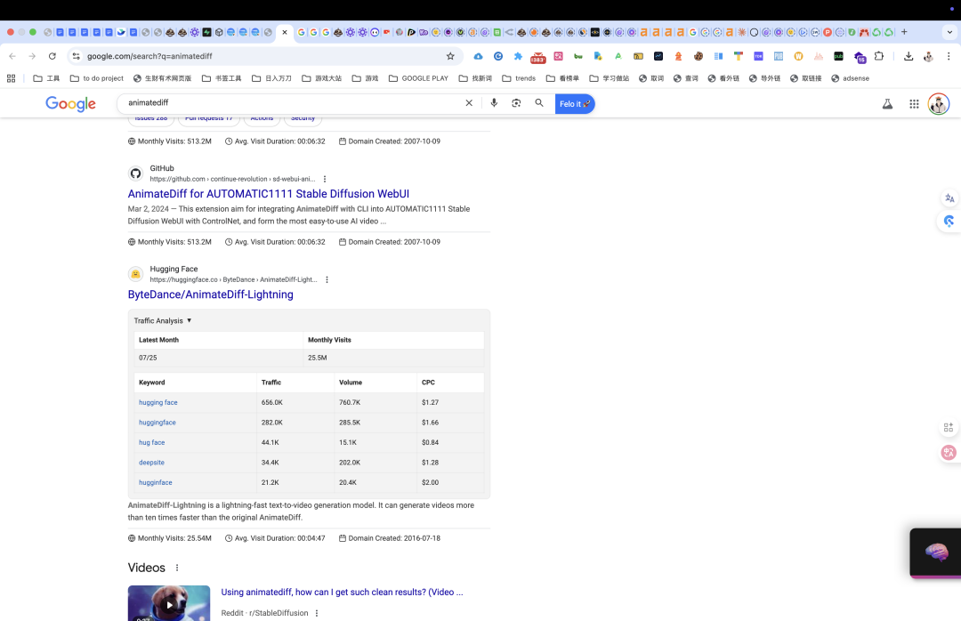Open 'Using animatediff, how can I get...' video link

tap(342, 593)
